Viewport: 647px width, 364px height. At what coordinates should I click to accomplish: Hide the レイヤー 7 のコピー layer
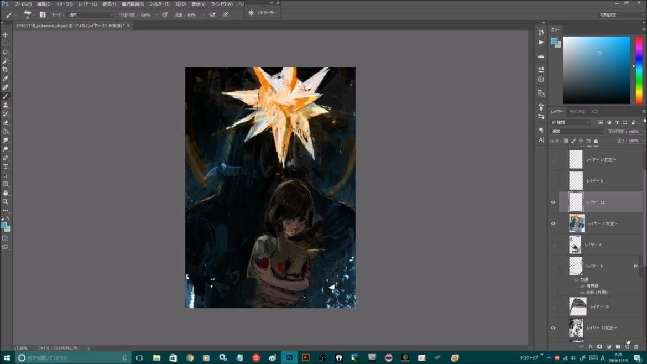pos(553,327)
